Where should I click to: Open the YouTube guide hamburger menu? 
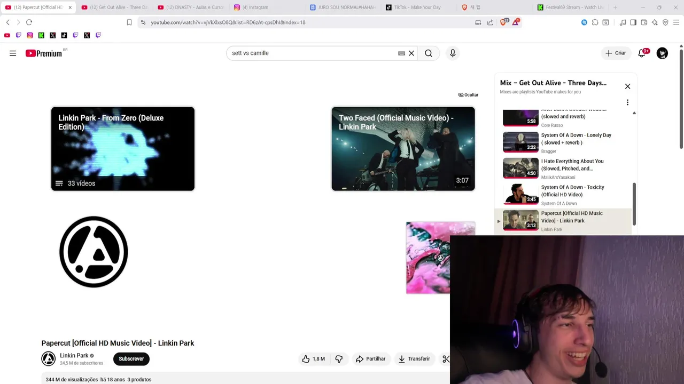coord(13,53)
